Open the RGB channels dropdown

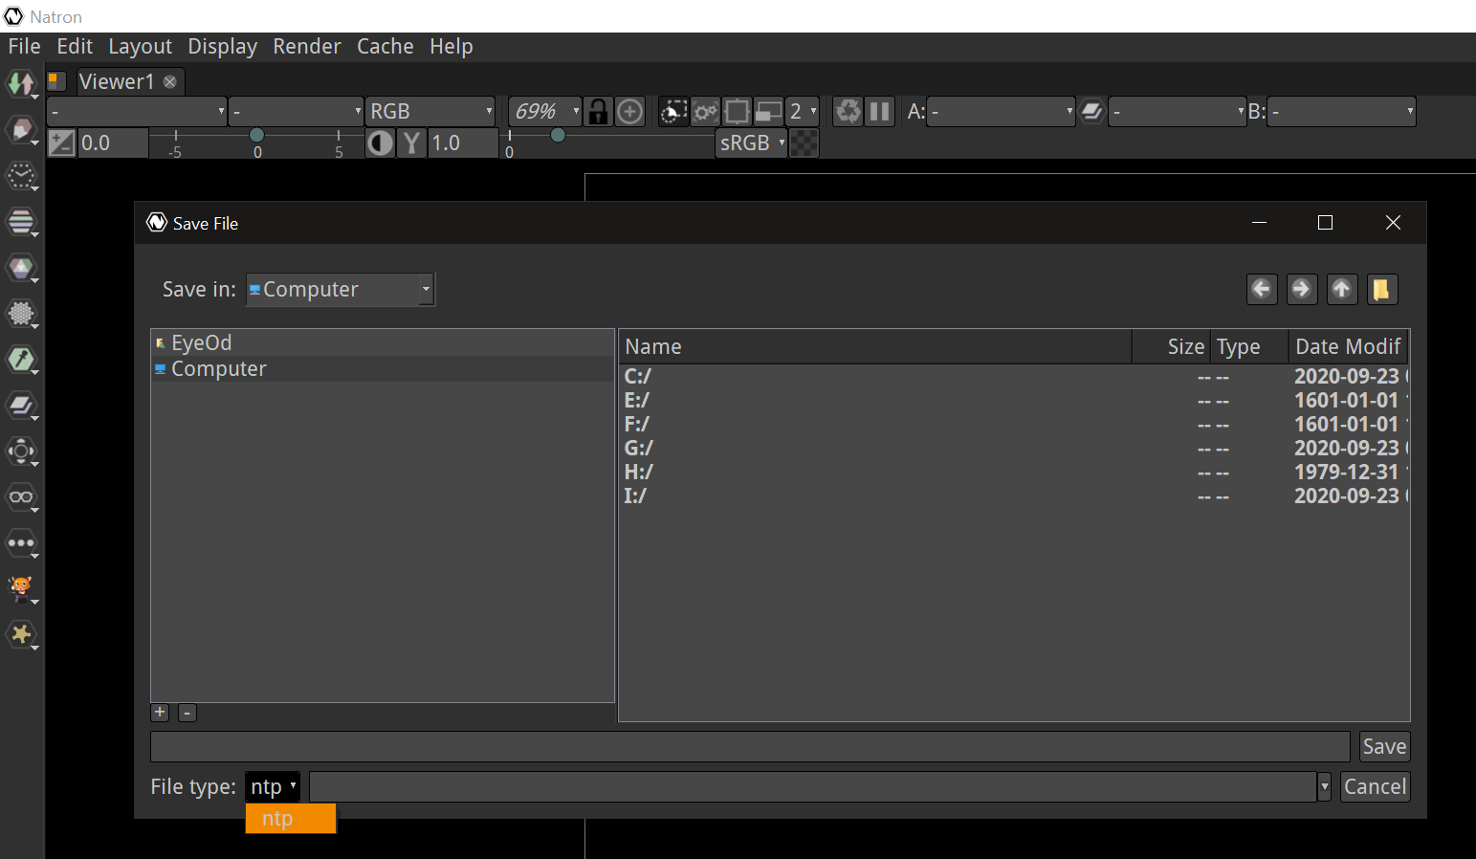(x=430, y=112)
